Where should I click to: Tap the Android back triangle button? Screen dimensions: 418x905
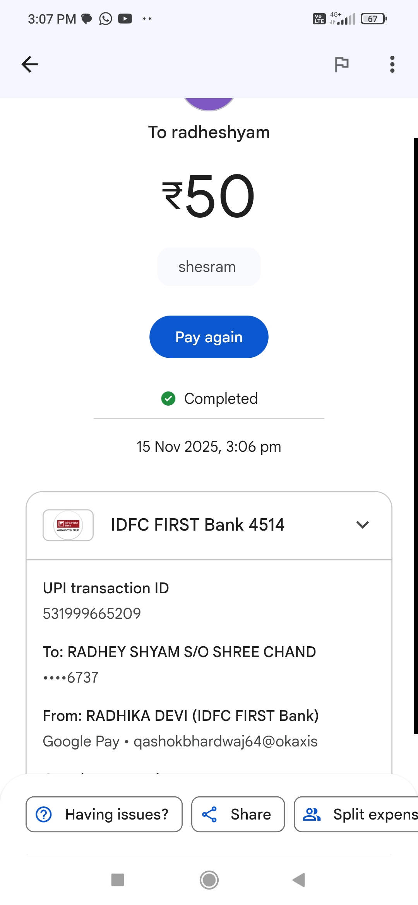299,880
